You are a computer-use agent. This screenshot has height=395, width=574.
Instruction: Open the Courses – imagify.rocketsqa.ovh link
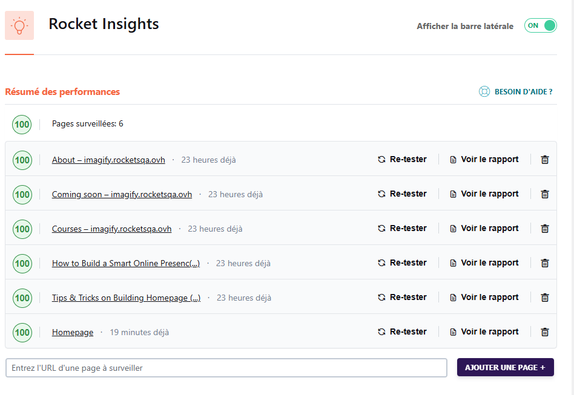tap(111, 229)
